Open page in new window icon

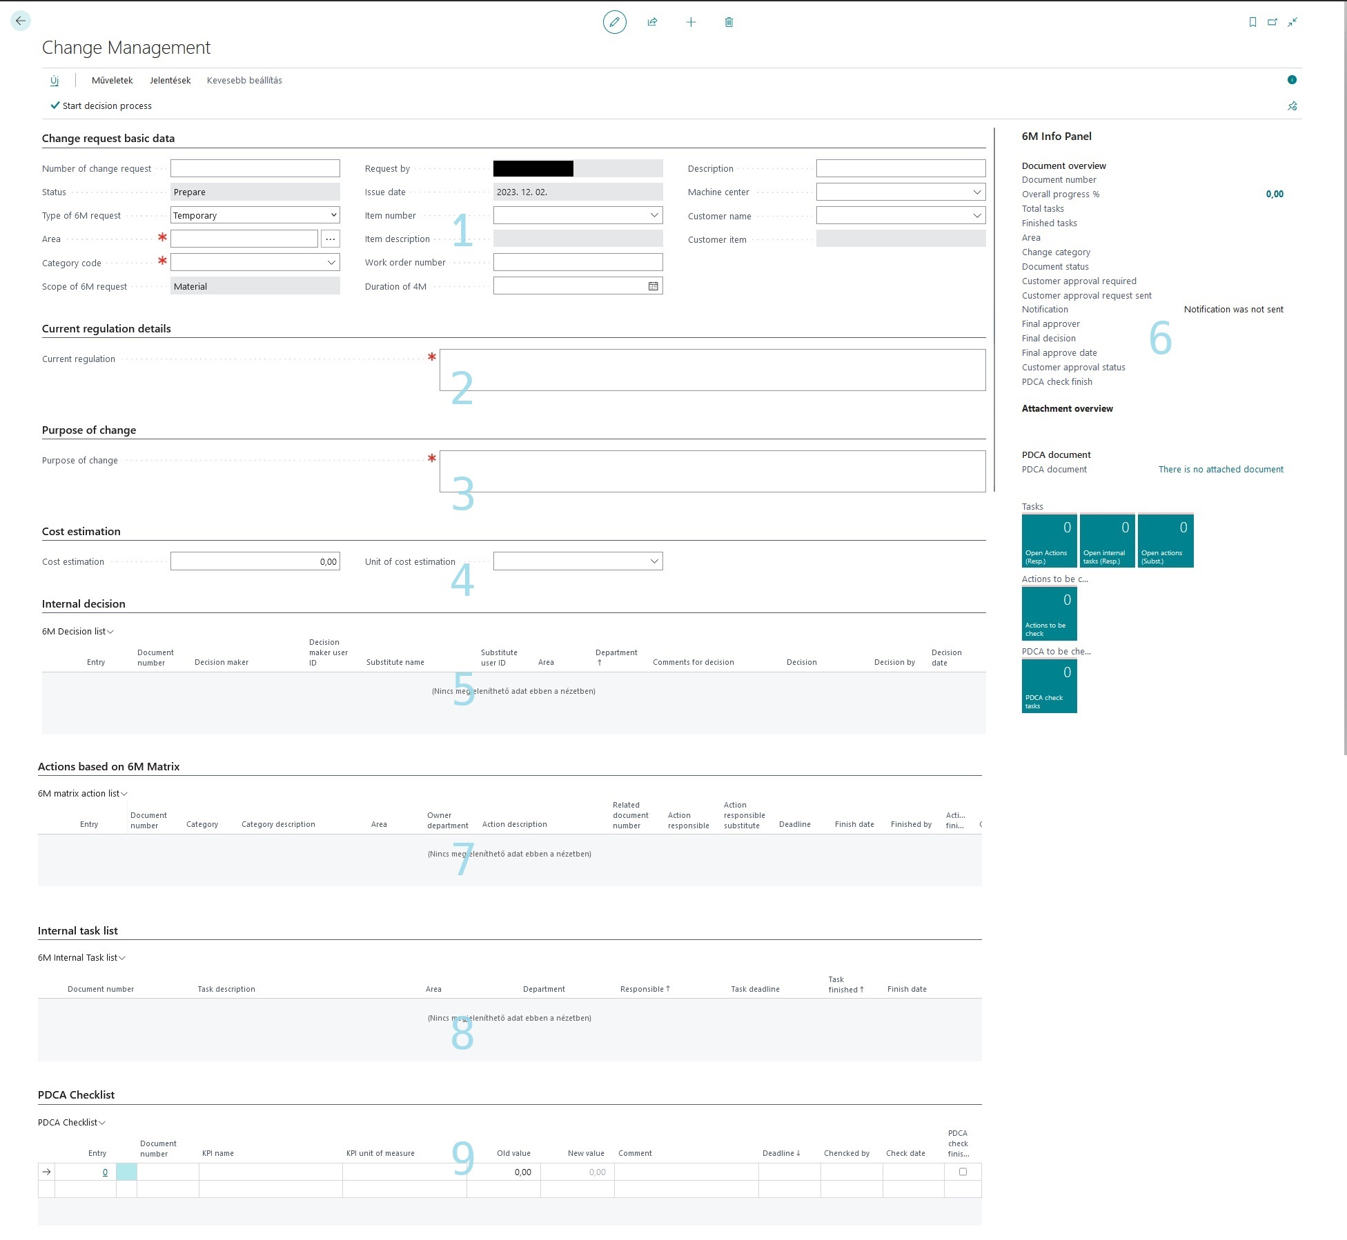pyautogui.click(x=1272, y=22)
